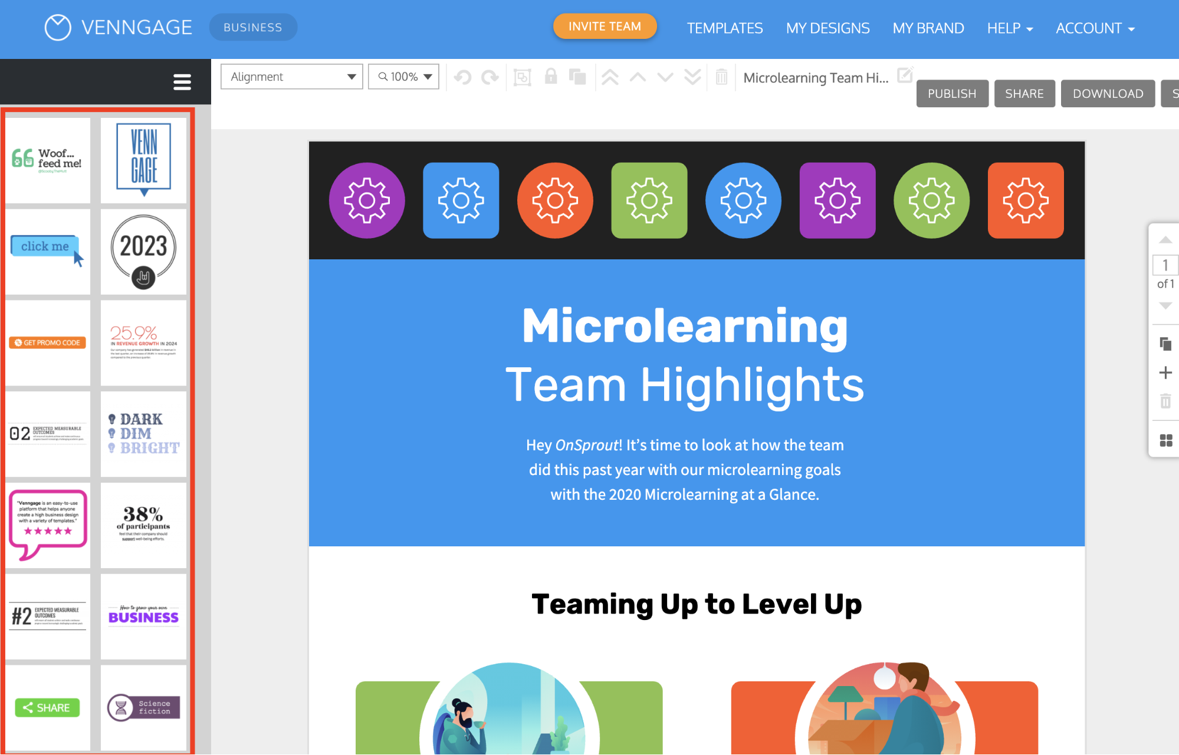Screen dimensions: 1179x755
Task: Select the 02 expected outcomes thumbnail
Action: pyautogui.click(x=48, y=434)
